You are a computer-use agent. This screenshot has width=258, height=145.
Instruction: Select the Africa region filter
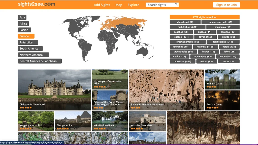23,24
